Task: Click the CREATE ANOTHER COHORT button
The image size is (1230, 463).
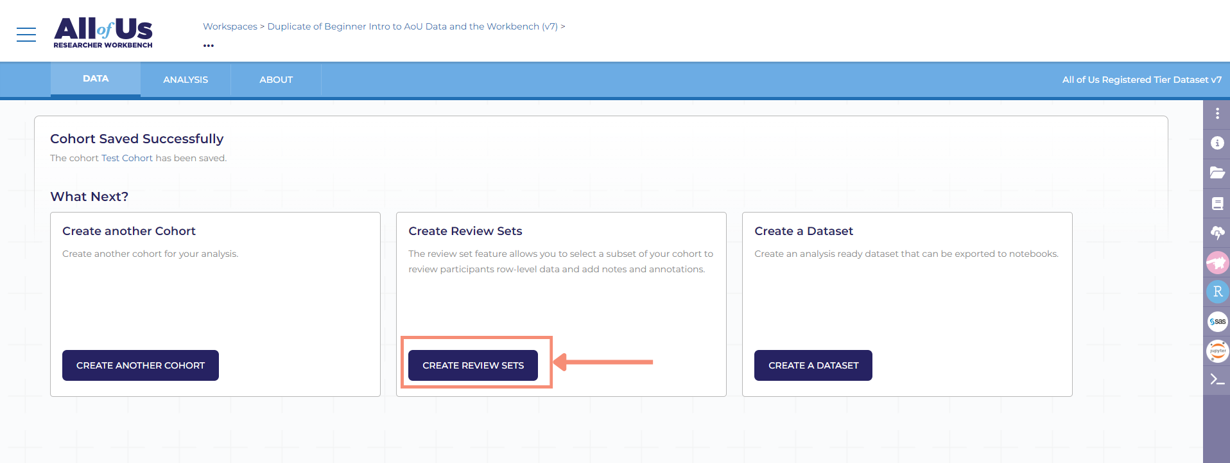Action: click(141, 365)
